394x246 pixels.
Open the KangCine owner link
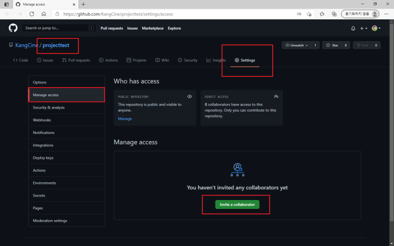(27, 45)
